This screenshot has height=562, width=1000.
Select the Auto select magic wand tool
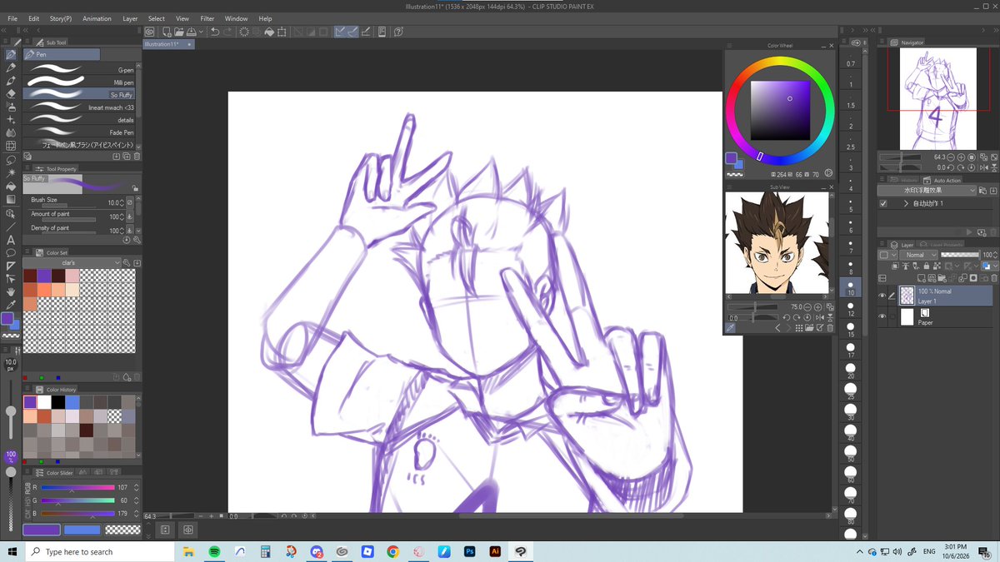point(11,172)
